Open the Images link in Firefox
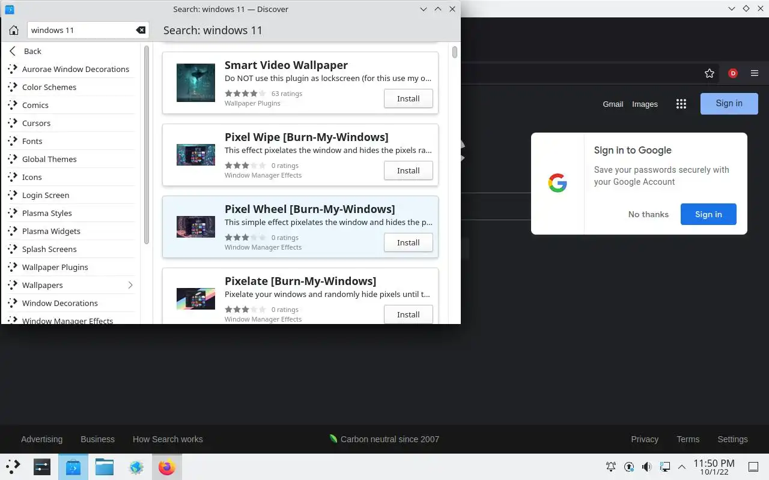 coord(645,104)
